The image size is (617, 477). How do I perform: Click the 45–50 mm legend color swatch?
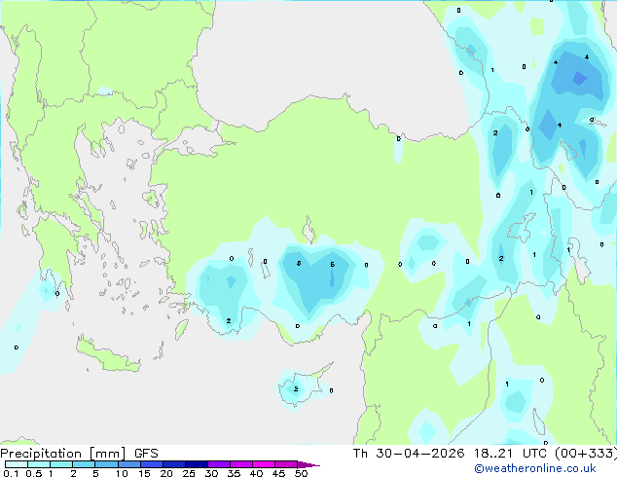click(286, 464)
